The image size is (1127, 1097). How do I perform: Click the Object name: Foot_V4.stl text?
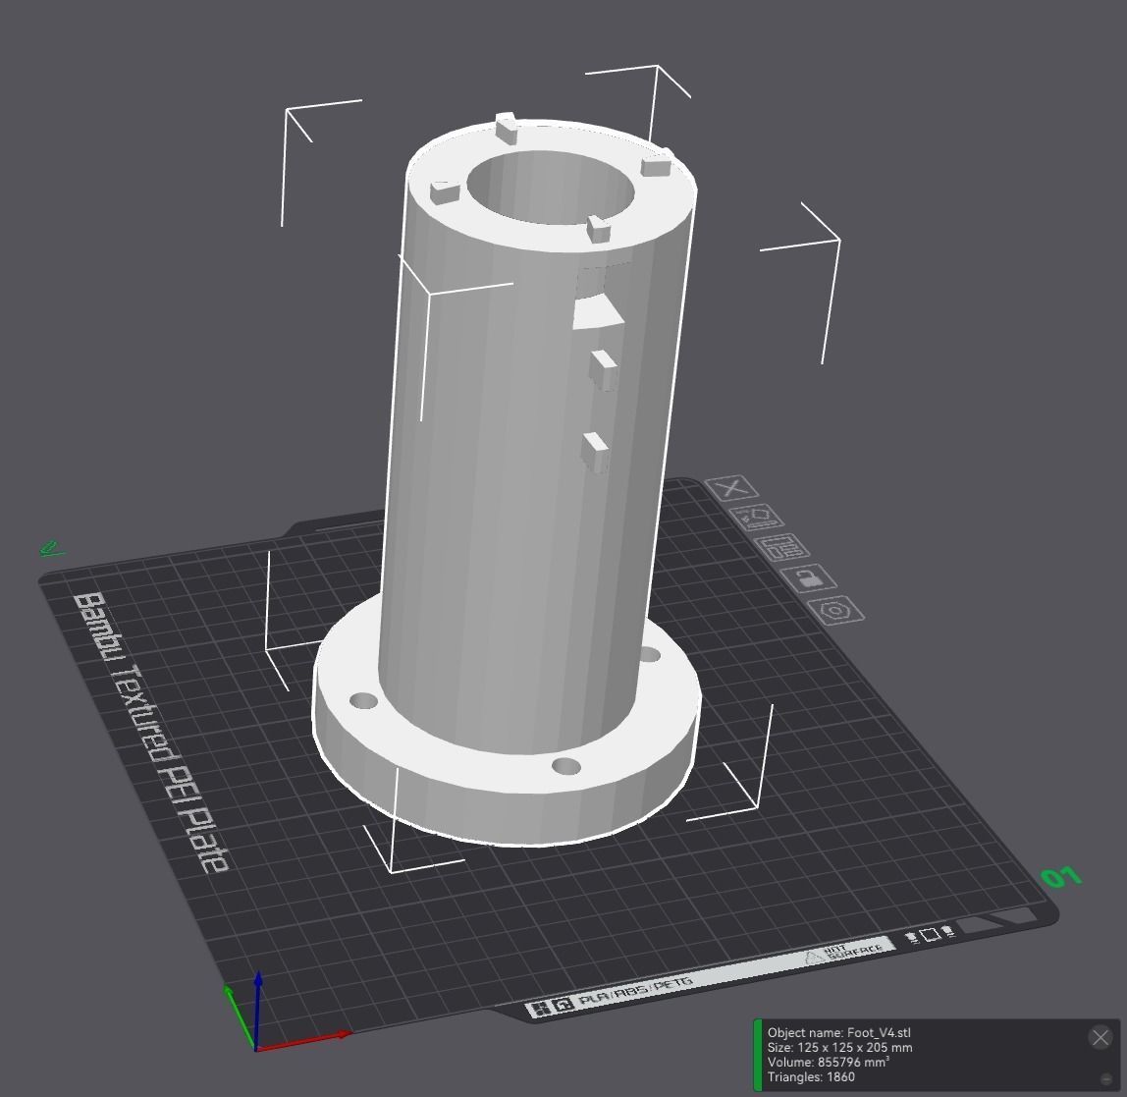pos(838,1032)
